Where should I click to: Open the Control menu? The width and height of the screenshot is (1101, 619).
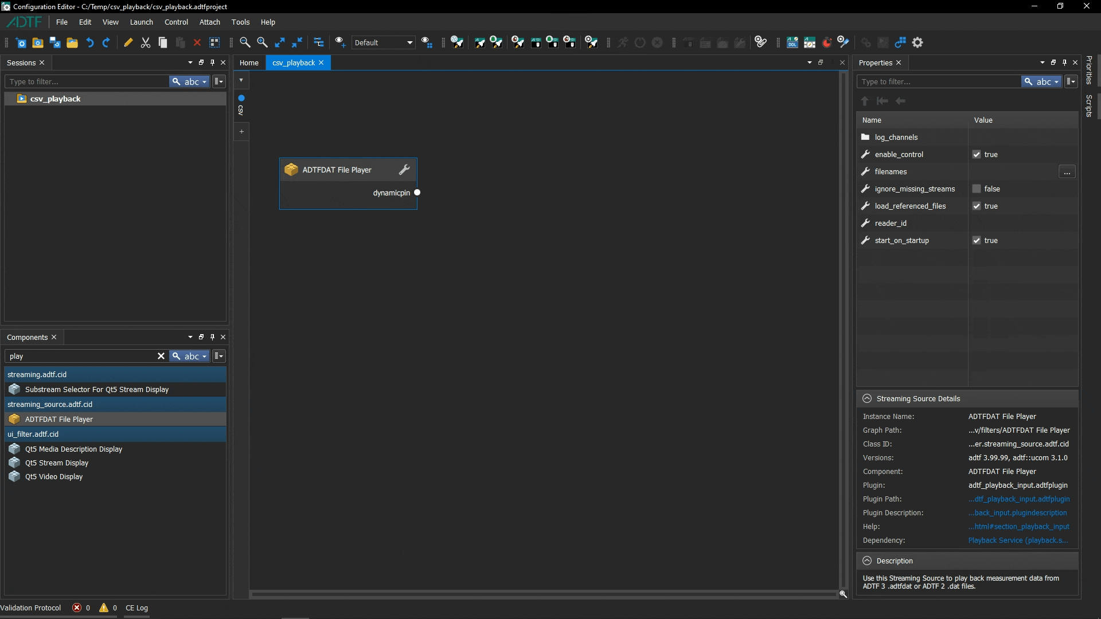click(x=176, y=22)
